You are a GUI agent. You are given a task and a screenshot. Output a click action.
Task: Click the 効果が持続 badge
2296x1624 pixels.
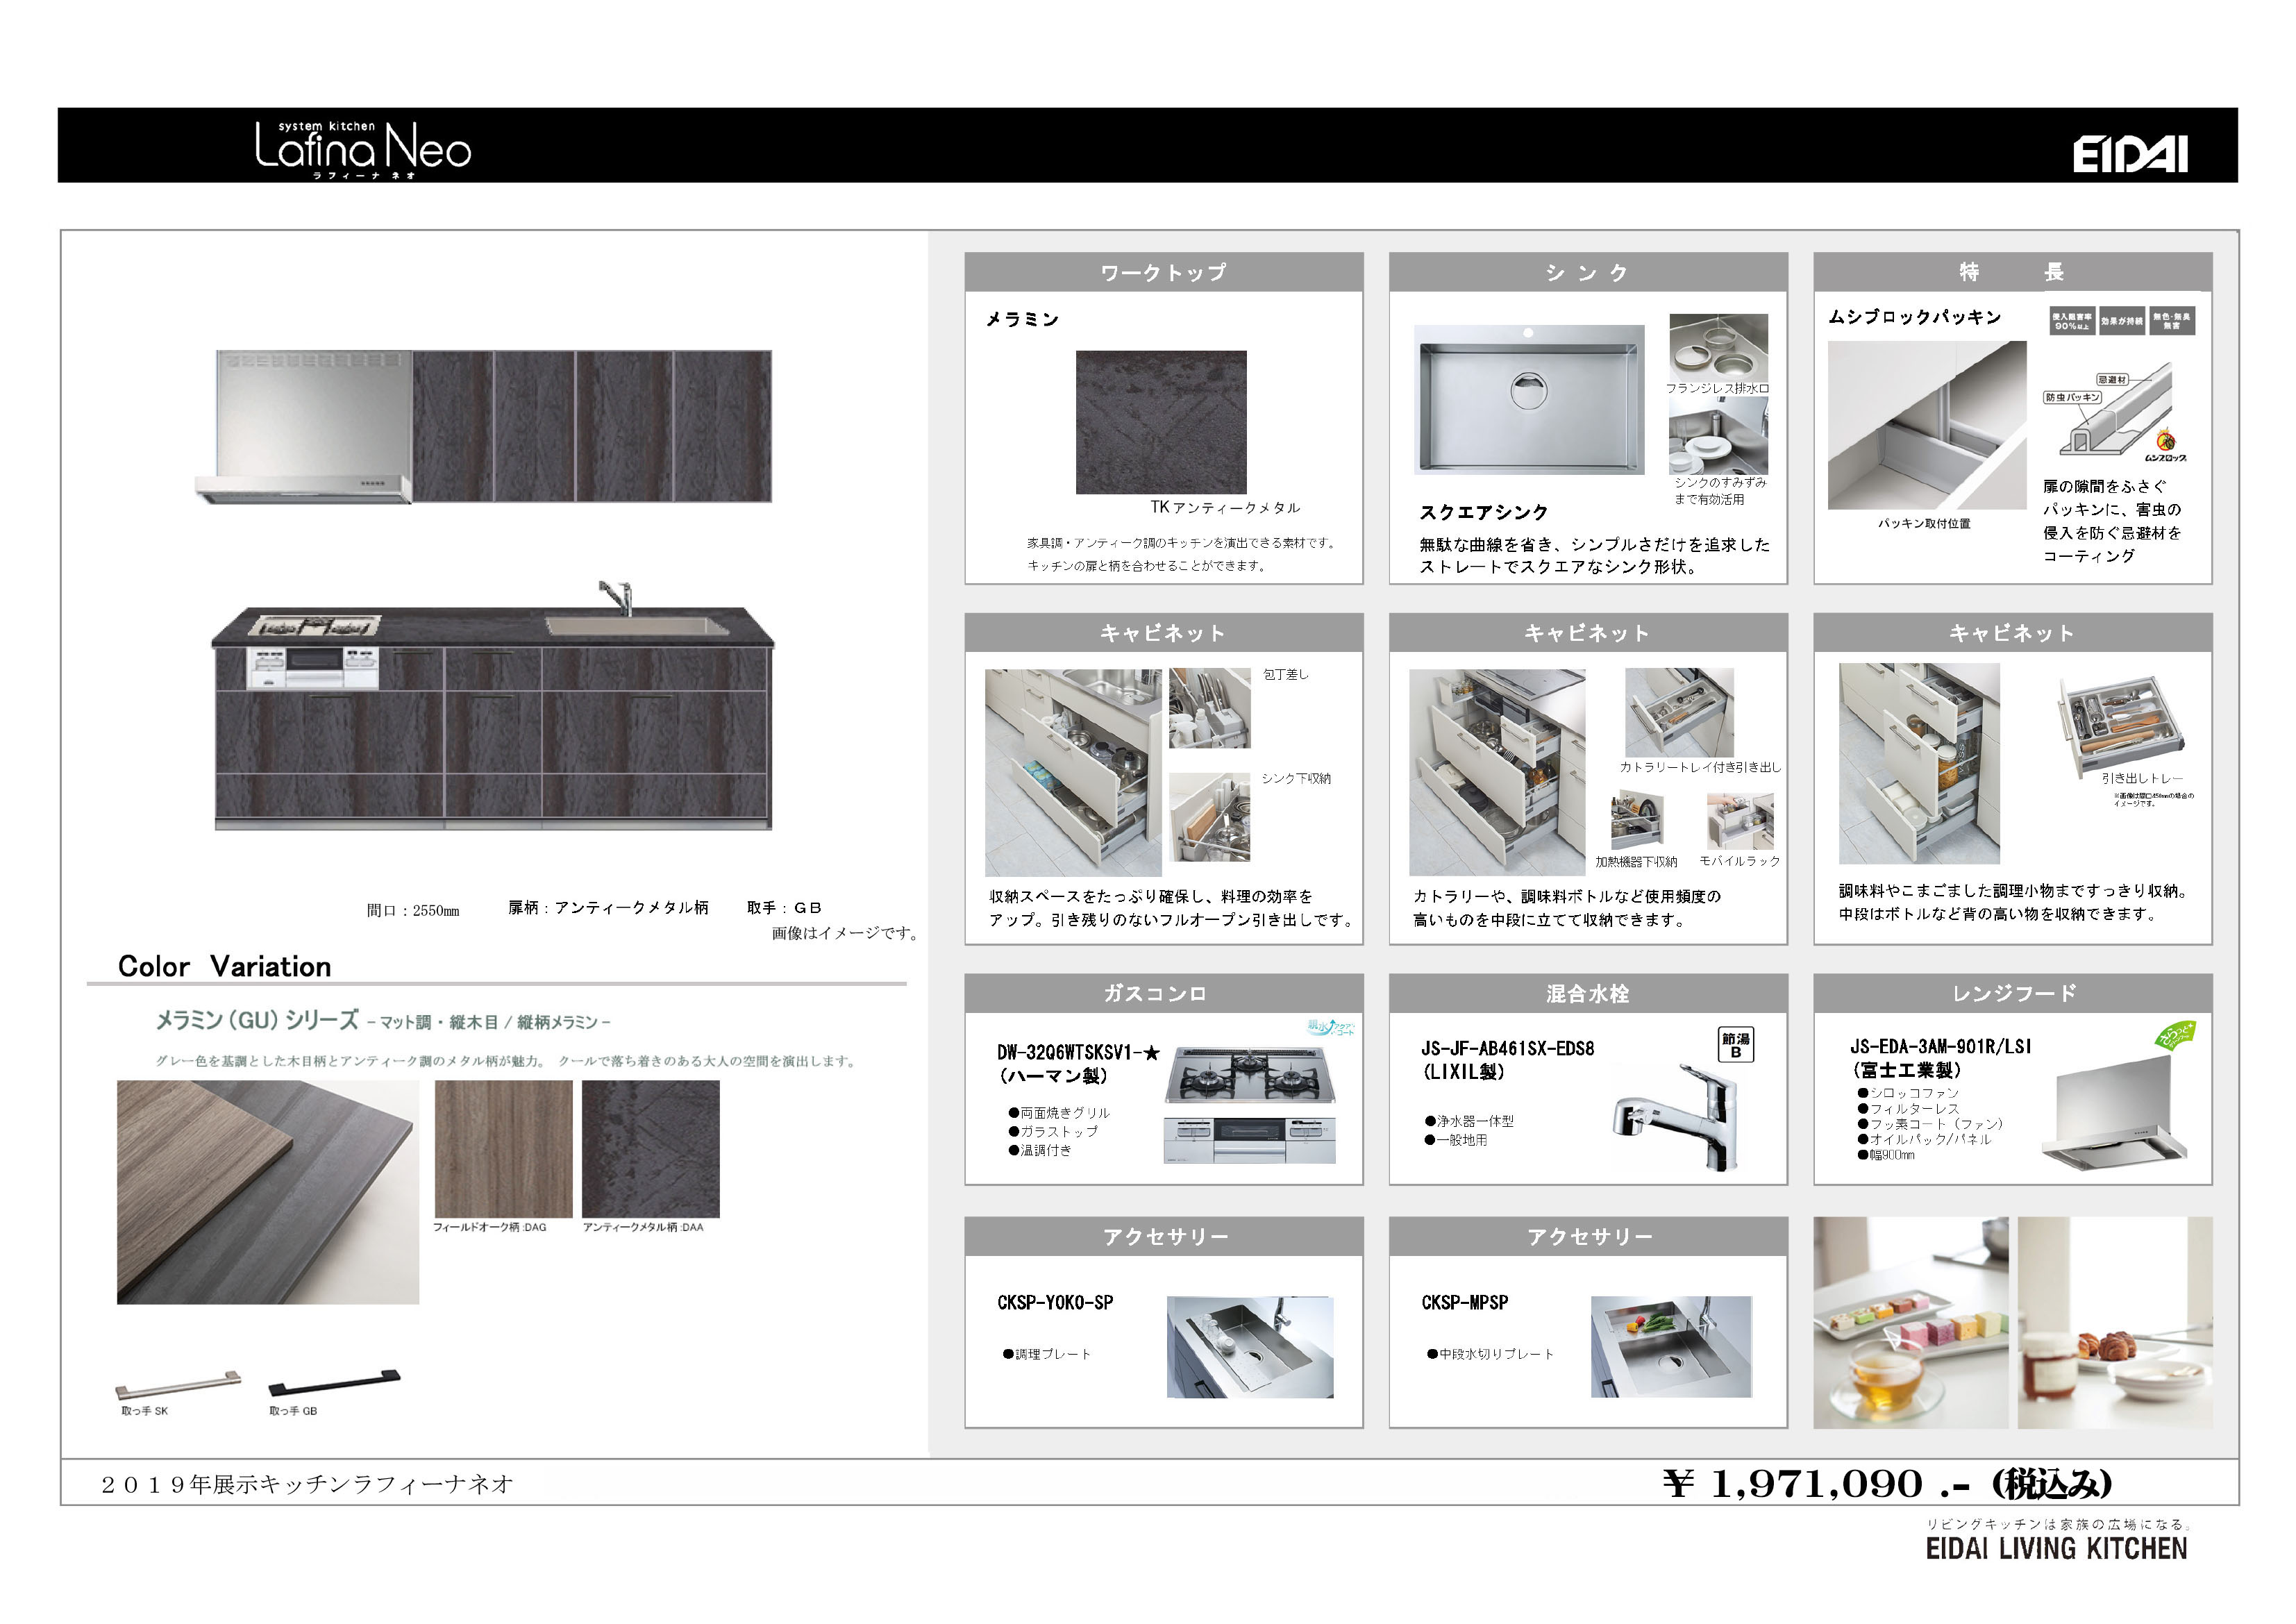[x=2122, y=321]
